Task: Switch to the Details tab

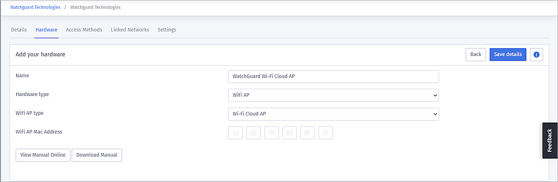Action: 19,30
